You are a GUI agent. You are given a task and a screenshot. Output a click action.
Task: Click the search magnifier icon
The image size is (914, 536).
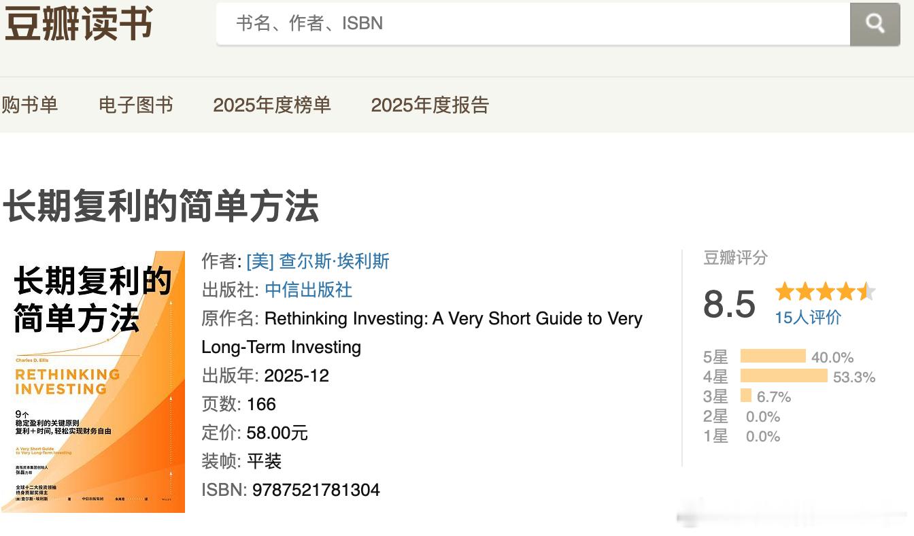[875, 24]
